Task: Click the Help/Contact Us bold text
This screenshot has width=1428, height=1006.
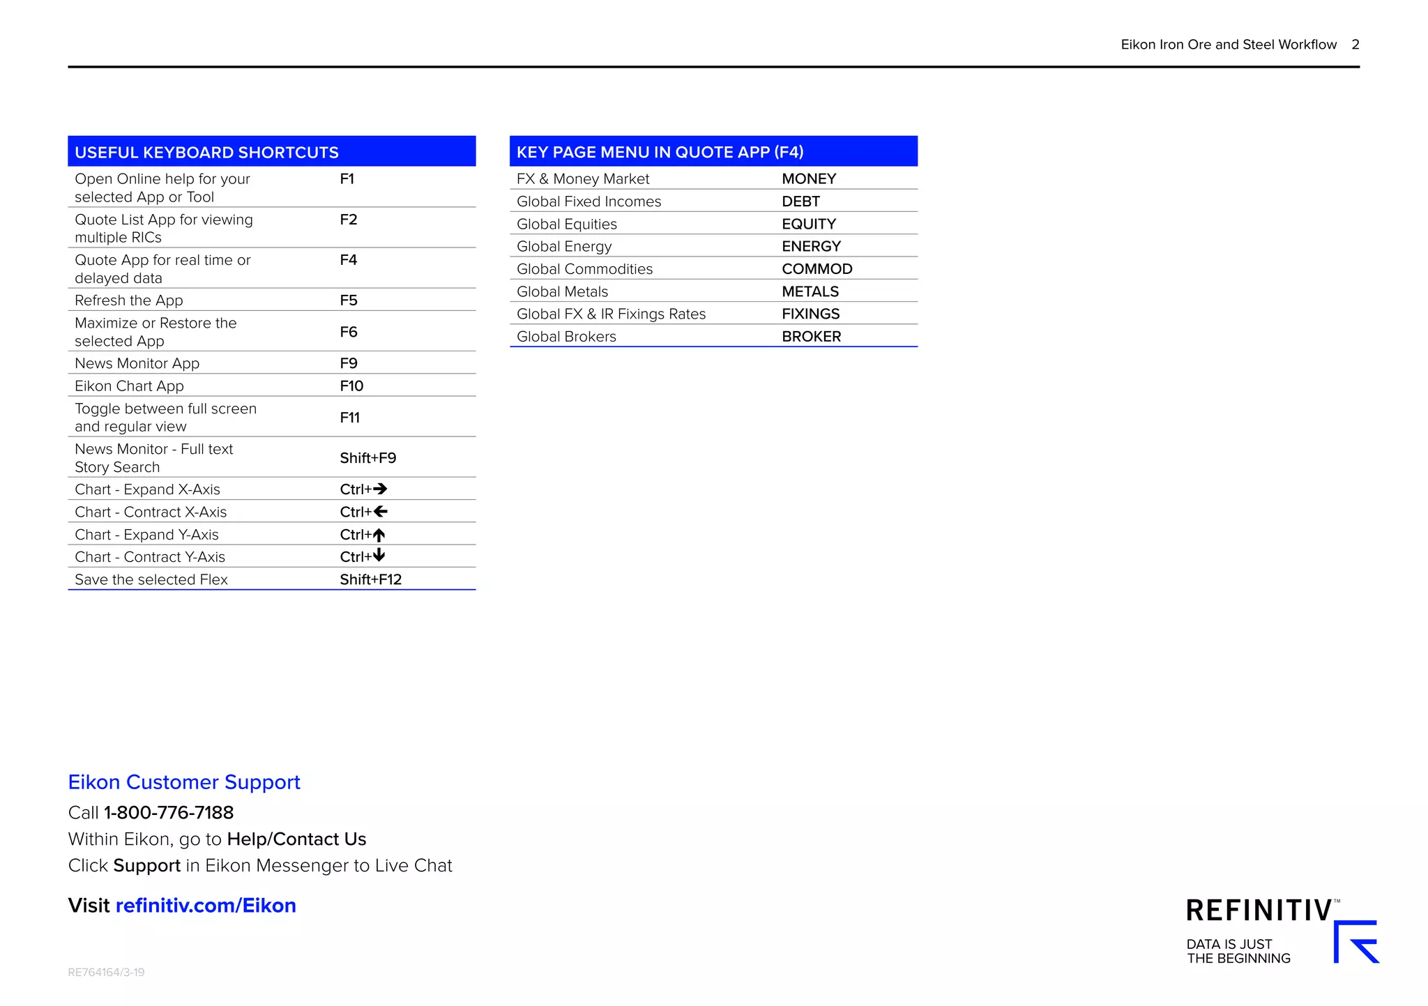Action: 296,839
